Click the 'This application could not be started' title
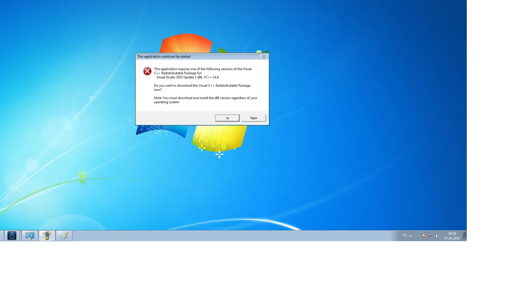Viewport: 530px width, 298px height. tap(164, 57)
